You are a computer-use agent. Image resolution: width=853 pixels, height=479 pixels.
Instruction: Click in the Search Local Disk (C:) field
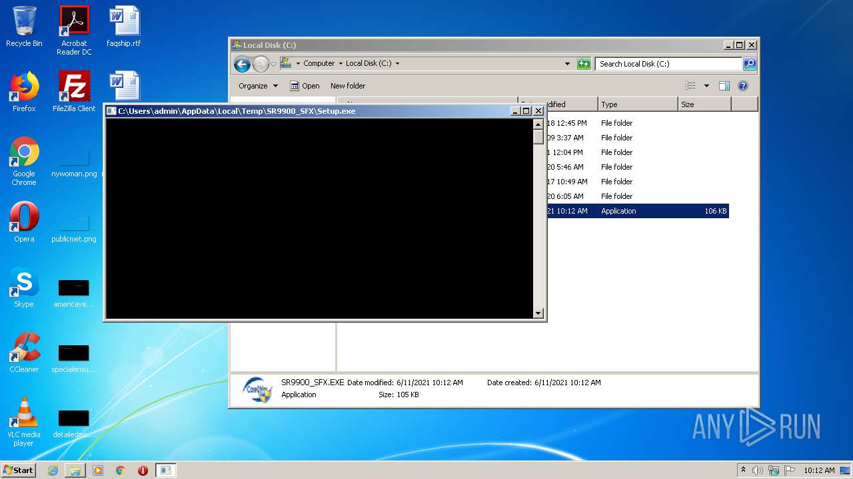668,64
